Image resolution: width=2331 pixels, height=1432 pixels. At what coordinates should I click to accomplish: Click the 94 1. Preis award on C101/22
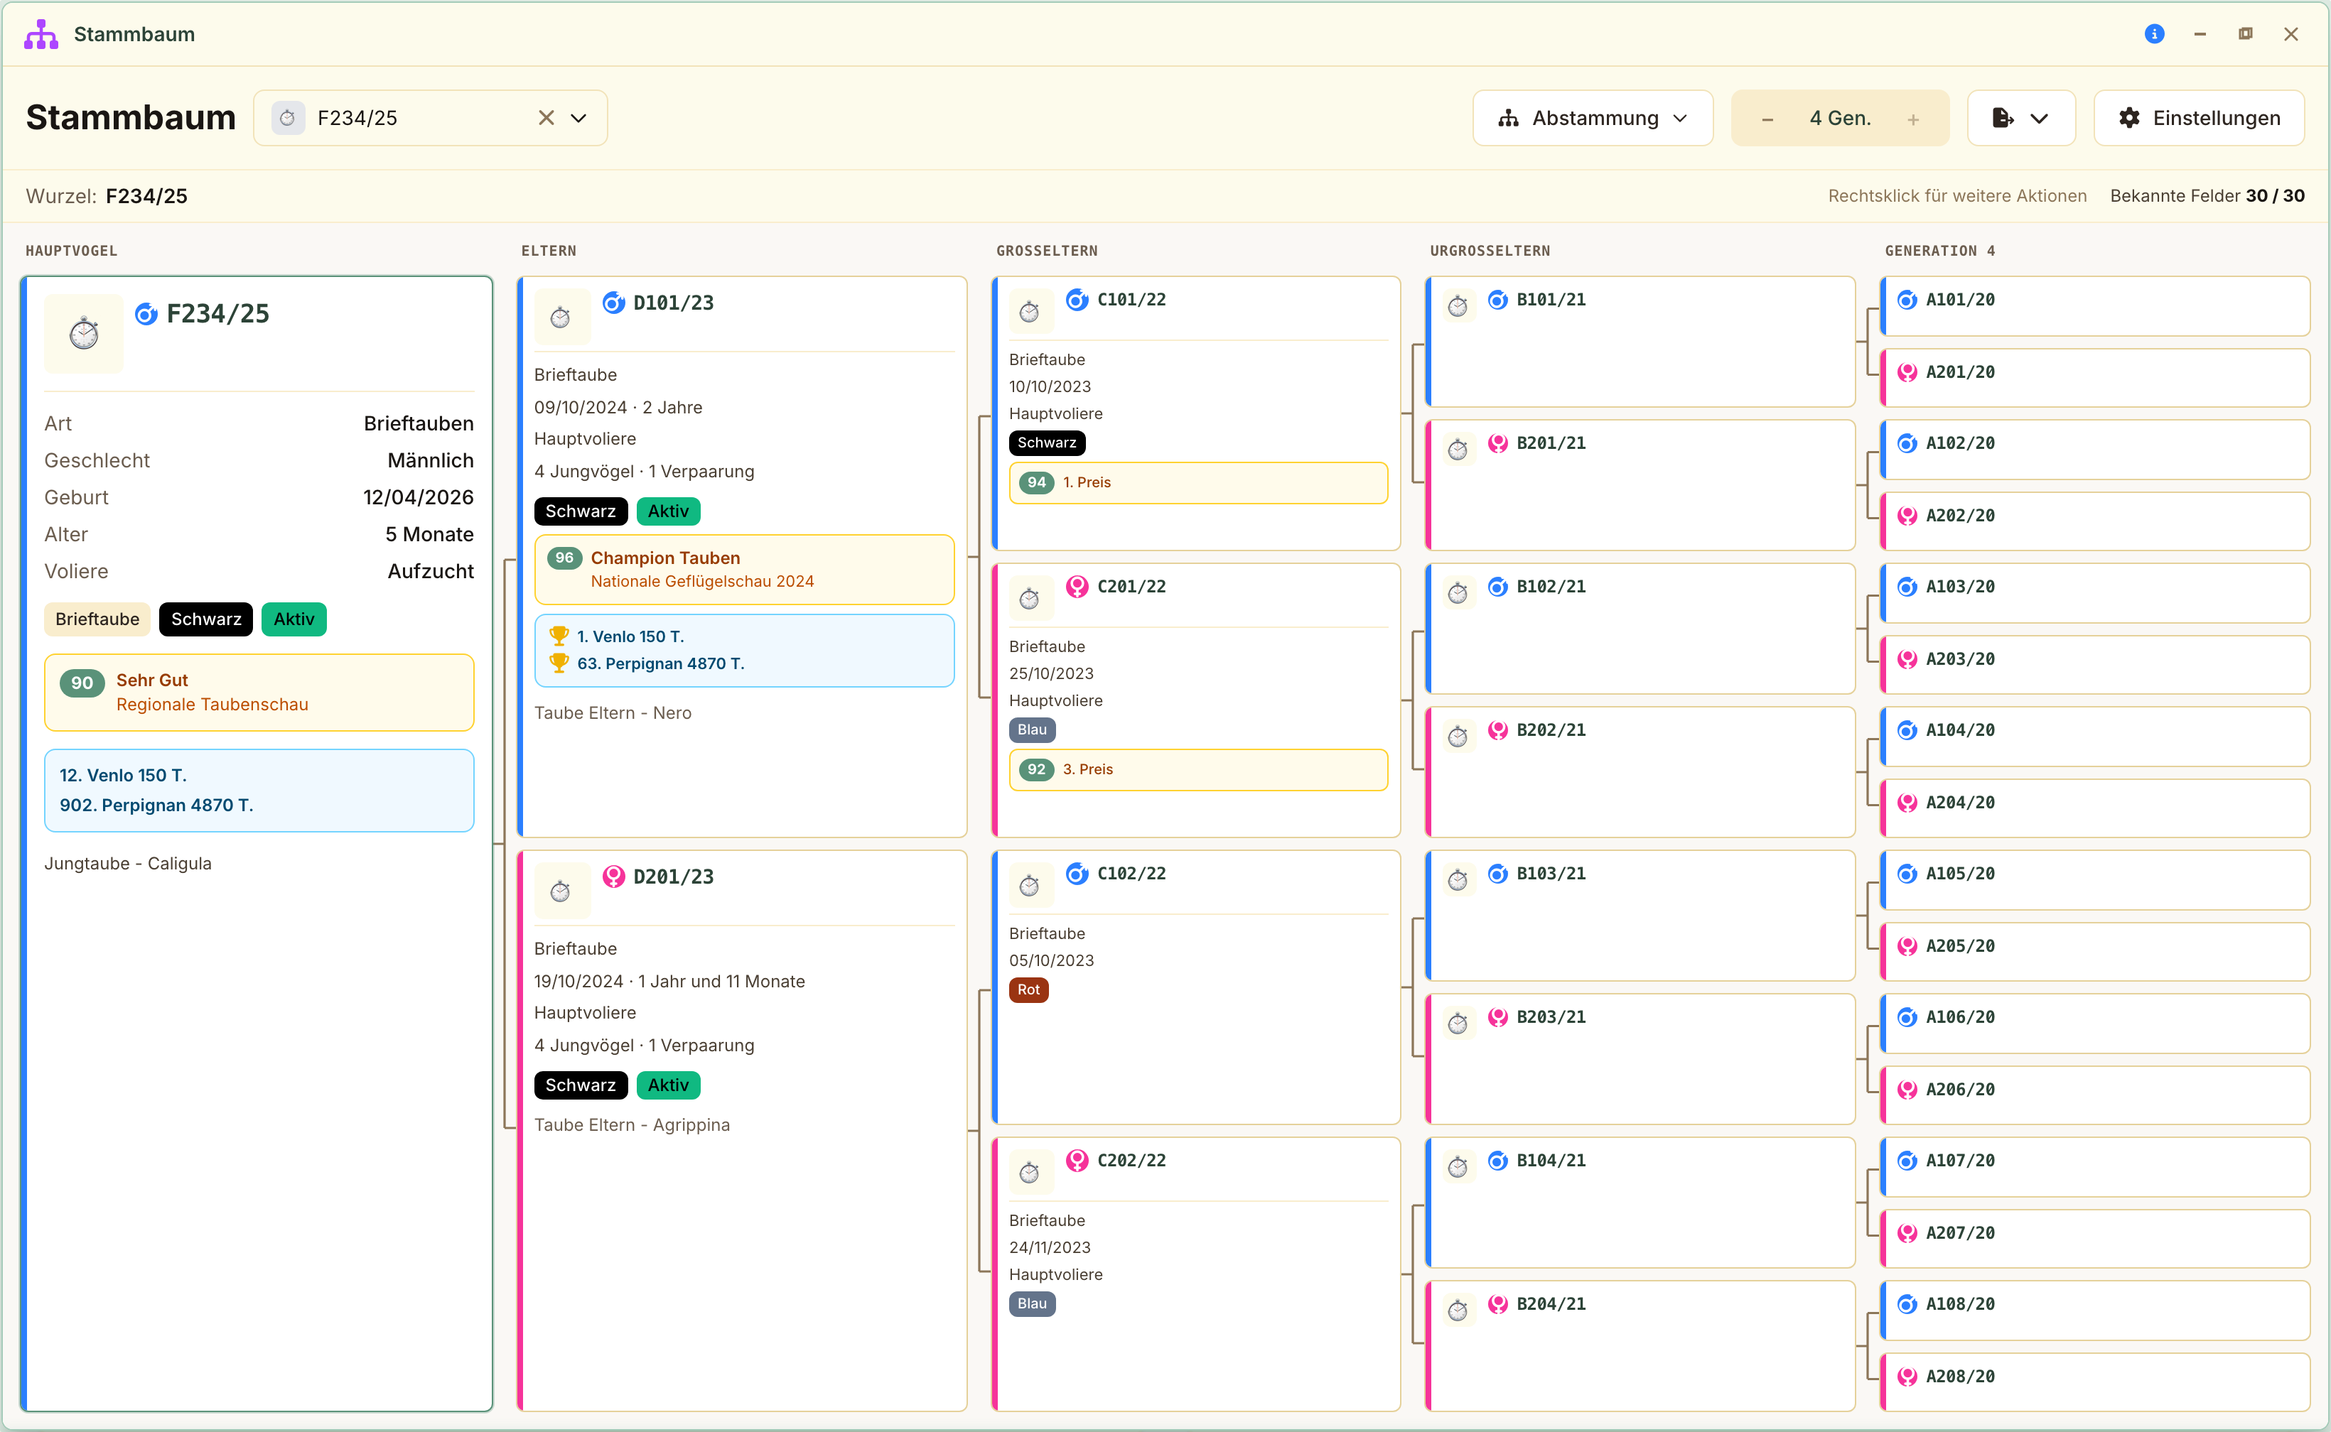click(1199, 482)
